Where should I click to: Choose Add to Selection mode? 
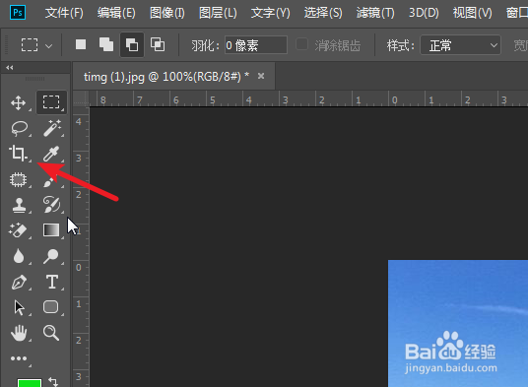coord(106,44)
